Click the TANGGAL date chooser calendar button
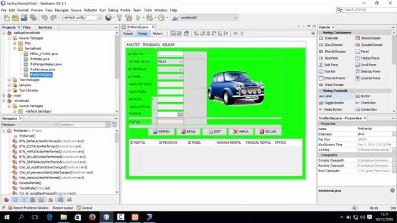Screen dimensions: 397x223 pos(180,114)
